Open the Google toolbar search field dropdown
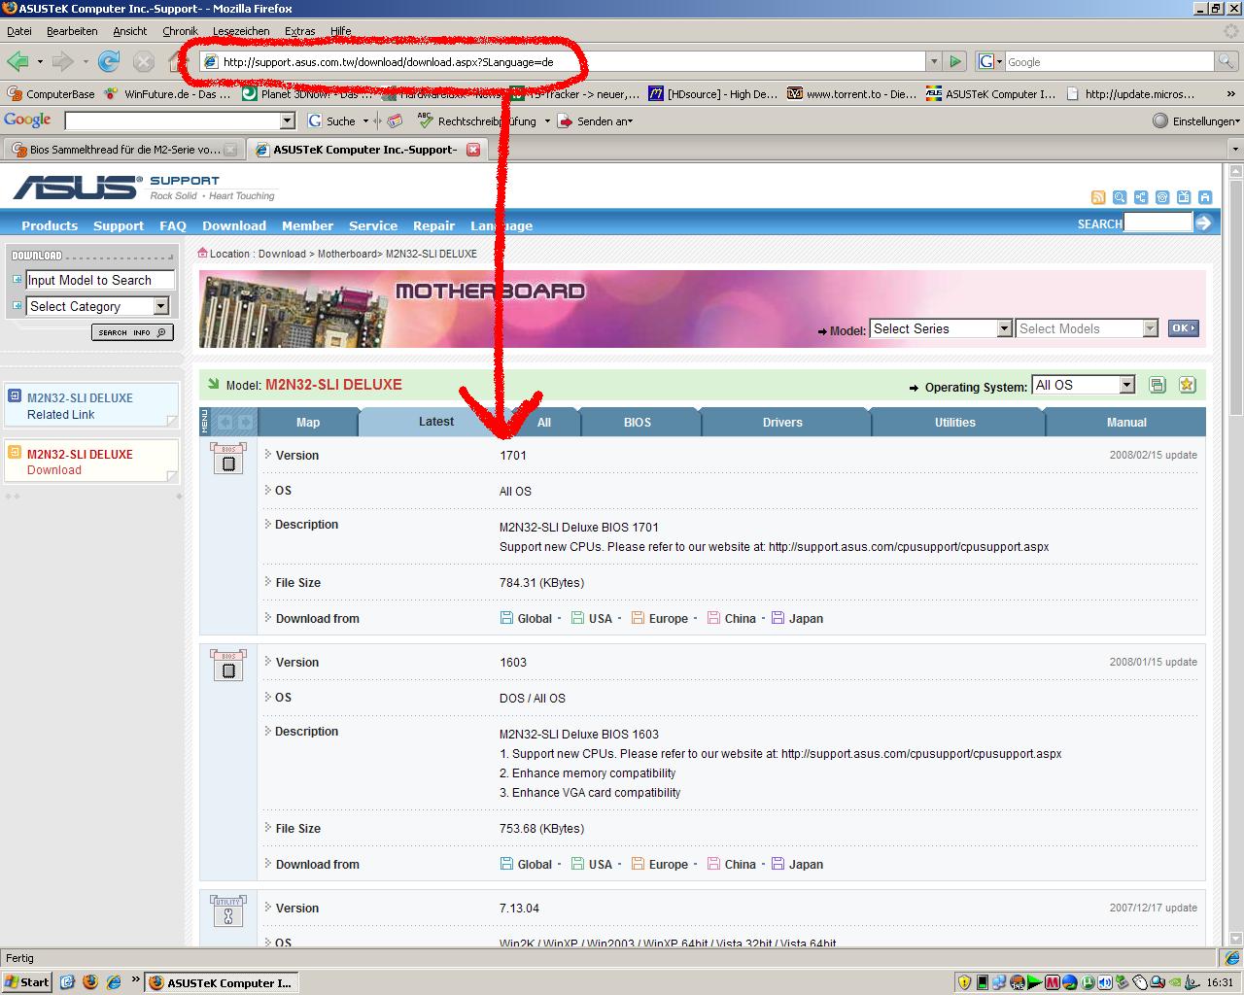The image size is (1244, 995). pos(287,121)
